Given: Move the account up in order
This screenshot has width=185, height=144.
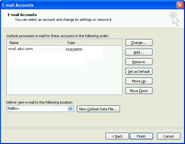Looking at the screenshot, I should point(139,81).
